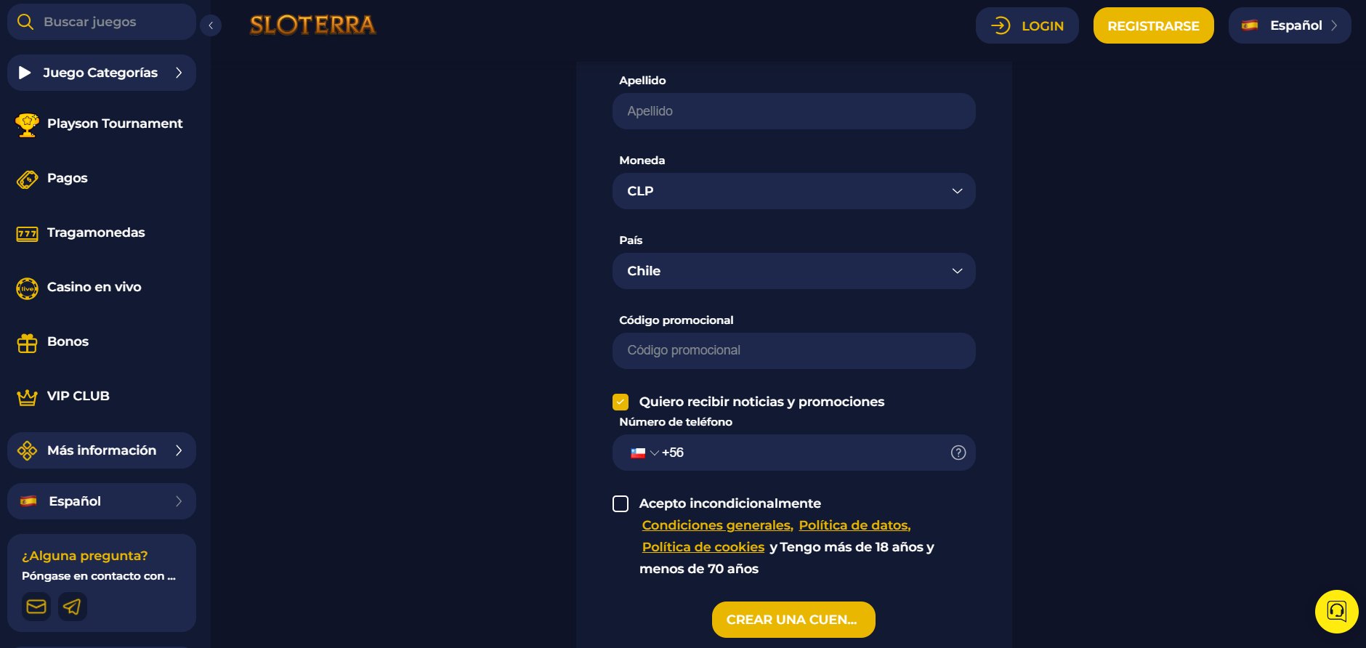Click the Sloterra logo
Image resolution: width=1366 pixels, height=648 pixels.
pos(312,25)
